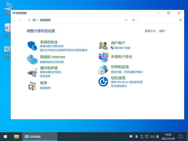Open 用户帐户 category
Viewport: 188px width, 141px height.
coord(118,43)
